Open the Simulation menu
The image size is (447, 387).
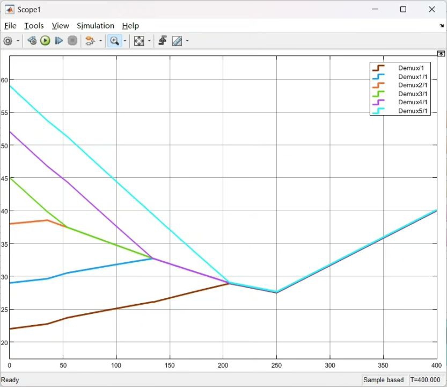coord(95,26)
